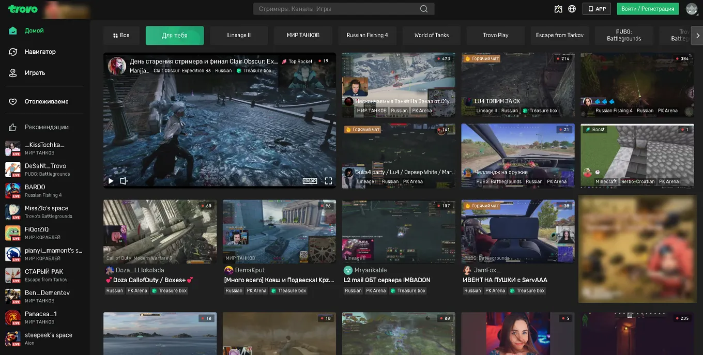This screenshot has width=703, height=355.
Task: Open the stream thumbnail with 235 viewers
Action: [x=637, y=333]
